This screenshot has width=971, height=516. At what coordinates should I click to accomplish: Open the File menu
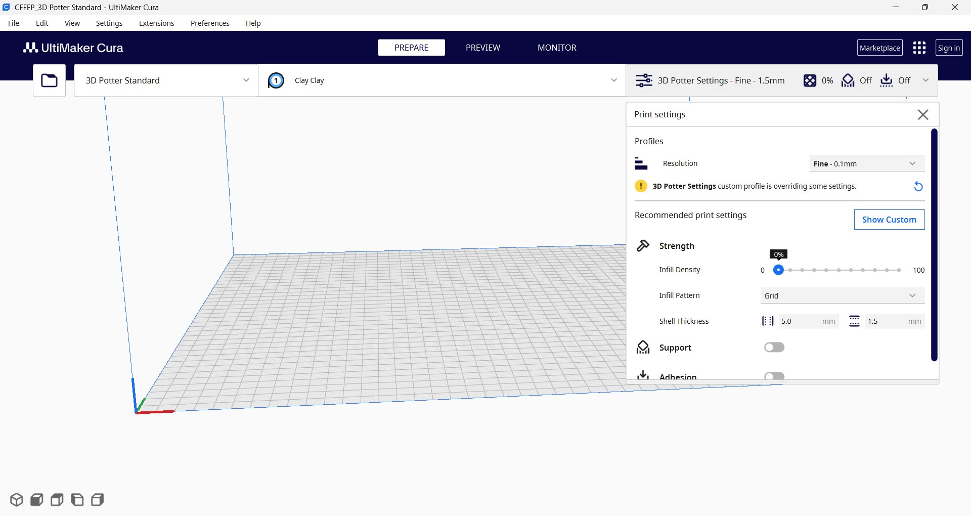[x=14, y=23]
